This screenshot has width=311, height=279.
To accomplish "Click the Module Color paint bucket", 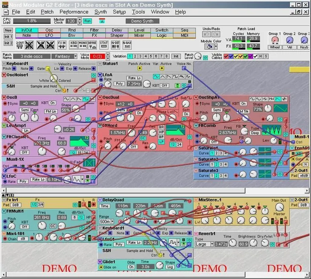I will click(x=209, y=47).
